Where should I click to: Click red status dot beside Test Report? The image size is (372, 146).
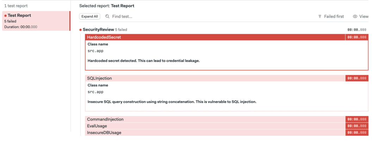click(x=6, y=16)
